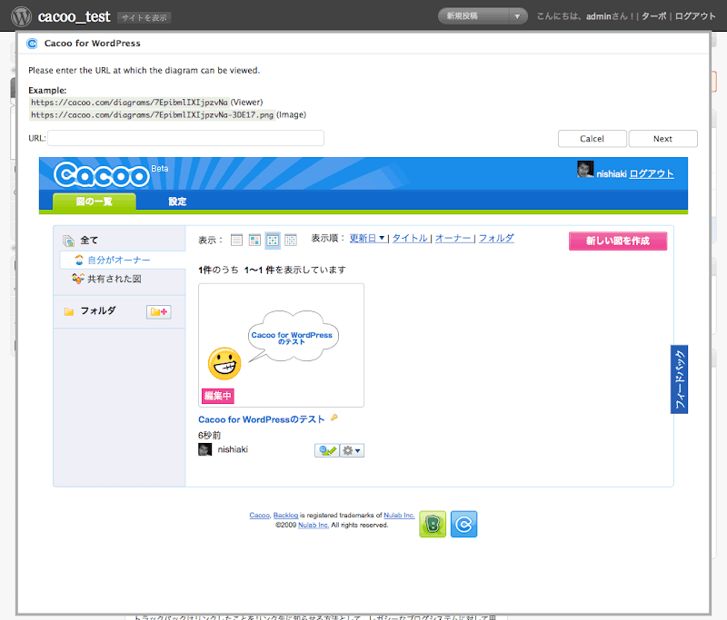Open the 新規投稿 dropdown arrow
The width and height of the screenshot is (727, 620).
click(x=517, y=16)
